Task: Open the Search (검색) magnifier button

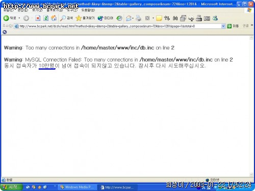Action: pyautogui.click(x=66, y=18)
